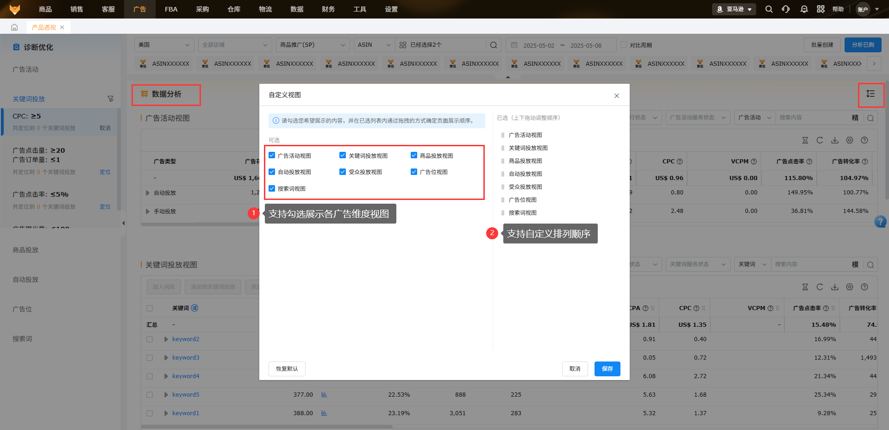Click the fox logo icon in top bar
Image resolution: width=889 pixels, height=430 pixels.
point(15,9)
